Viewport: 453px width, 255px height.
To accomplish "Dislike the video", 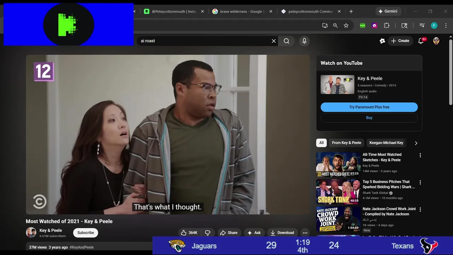I will pyautogui.click(x=208, y=233).
